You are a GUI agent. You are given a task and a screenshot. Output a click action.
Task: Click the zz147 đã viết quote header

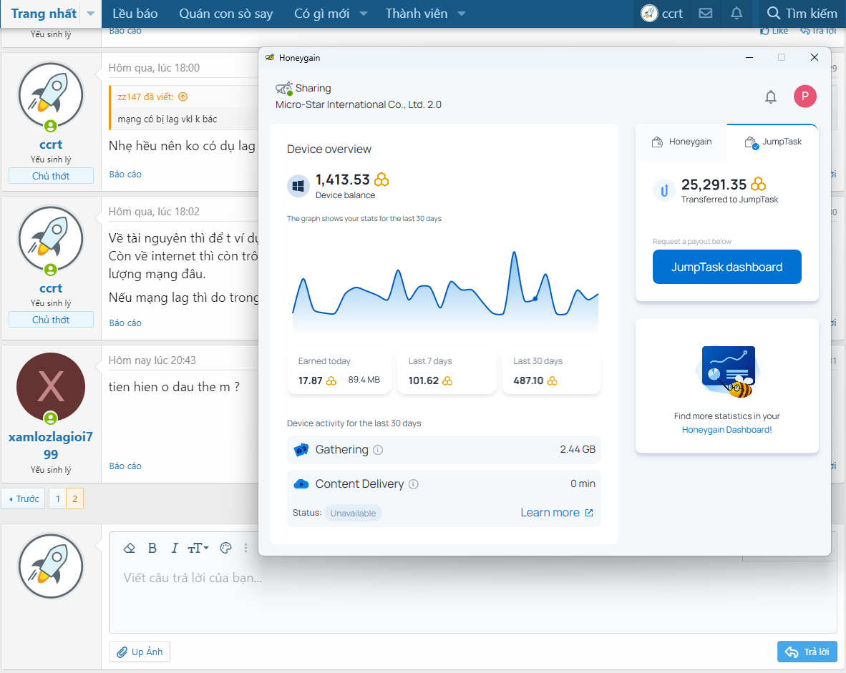click(145, 97)
